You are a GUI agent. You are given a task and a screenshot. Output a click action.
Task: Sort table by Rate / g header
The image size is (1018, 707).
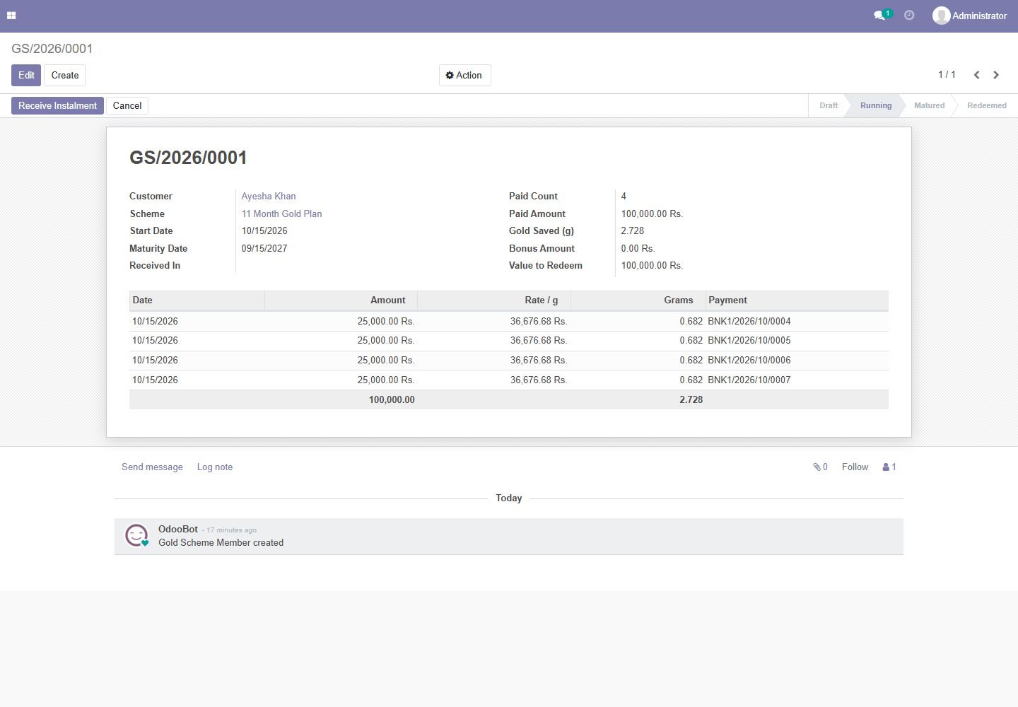pyautogui.click(x=493, y=300)
